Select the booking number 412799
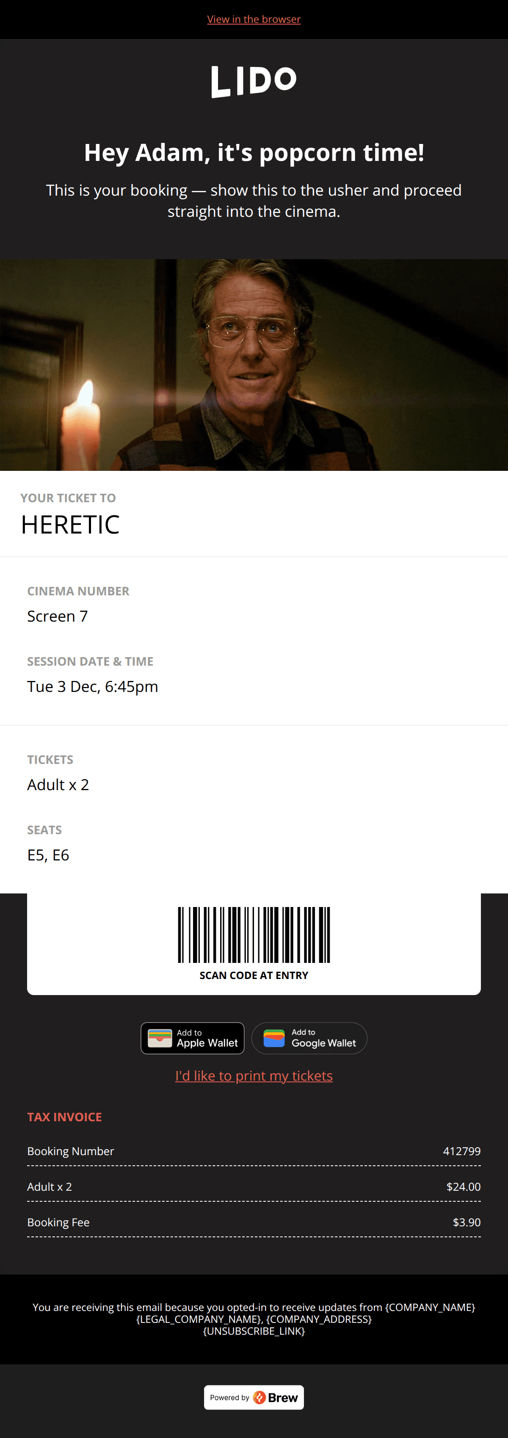Screen dimensions: 508x1438 (461, 1151)
